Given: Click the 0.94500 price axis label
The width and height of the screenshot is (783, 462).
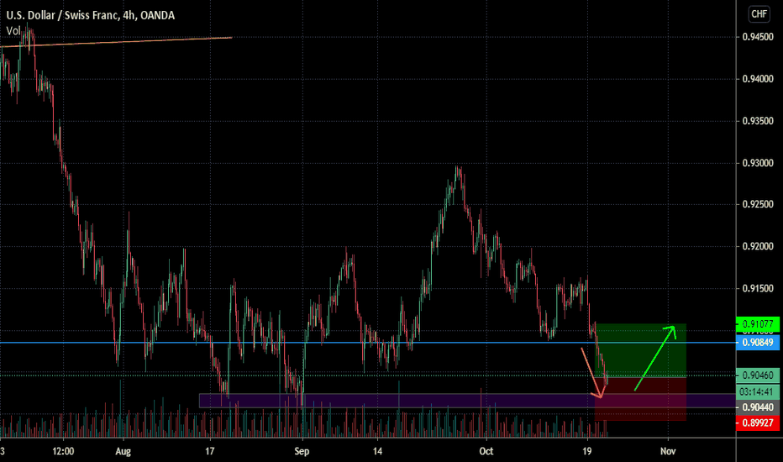Looking at the screenshot, I should point(758,37).
